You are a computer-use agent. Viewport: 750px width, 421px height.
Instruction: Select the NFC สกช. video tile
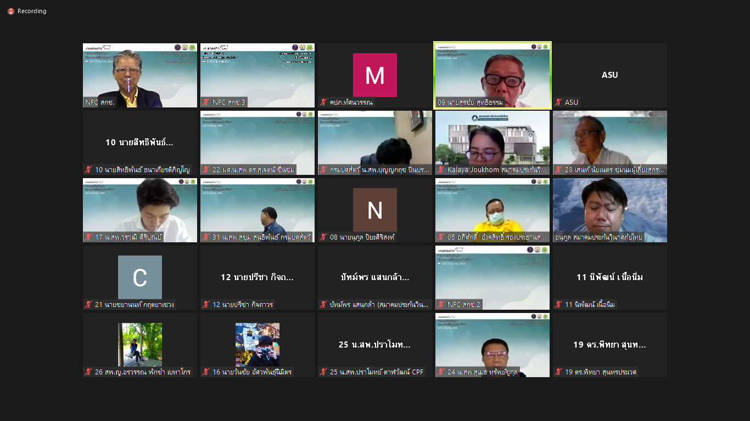pos(140,75)
